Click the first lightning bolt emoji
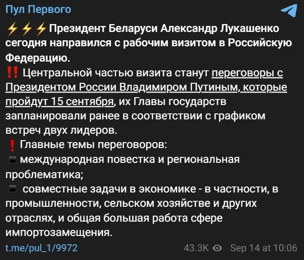This screenshot has width=304, height=260. [x=12, y=30]
